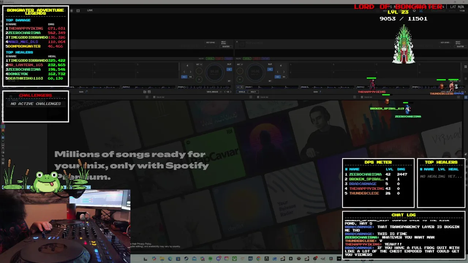
Task: Open deck 1 INT mode dropdown
Action: coord(199,64)
